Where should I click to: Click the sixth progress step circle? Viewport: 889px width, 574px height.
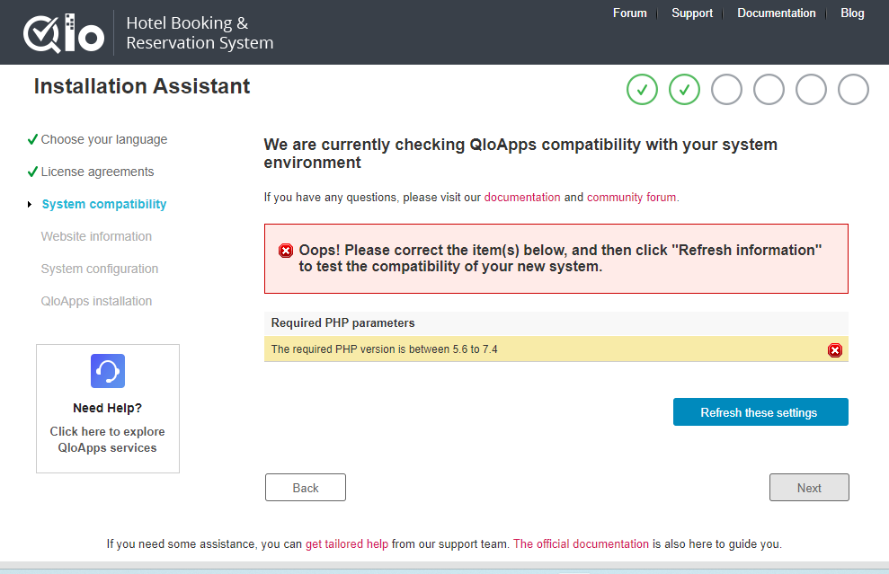(x=853, y=90)
